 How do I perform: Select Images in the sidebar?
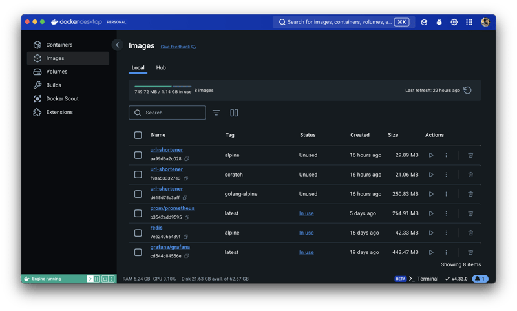[x=68, y=58]
